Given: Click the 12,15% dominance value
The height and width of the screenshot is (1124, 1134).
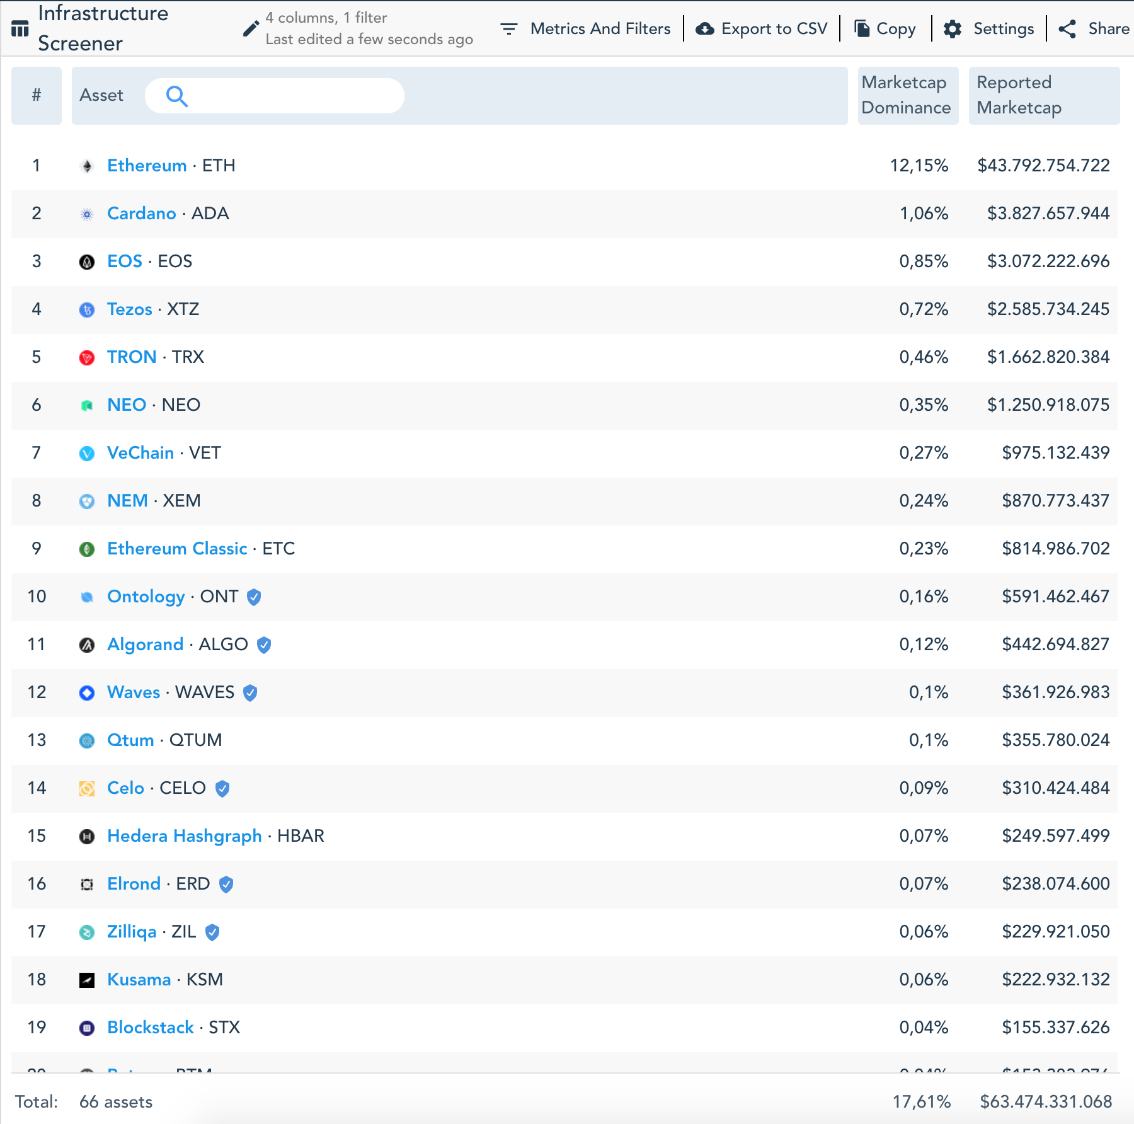Looking at the screenshot, I should tap(919, 166).
